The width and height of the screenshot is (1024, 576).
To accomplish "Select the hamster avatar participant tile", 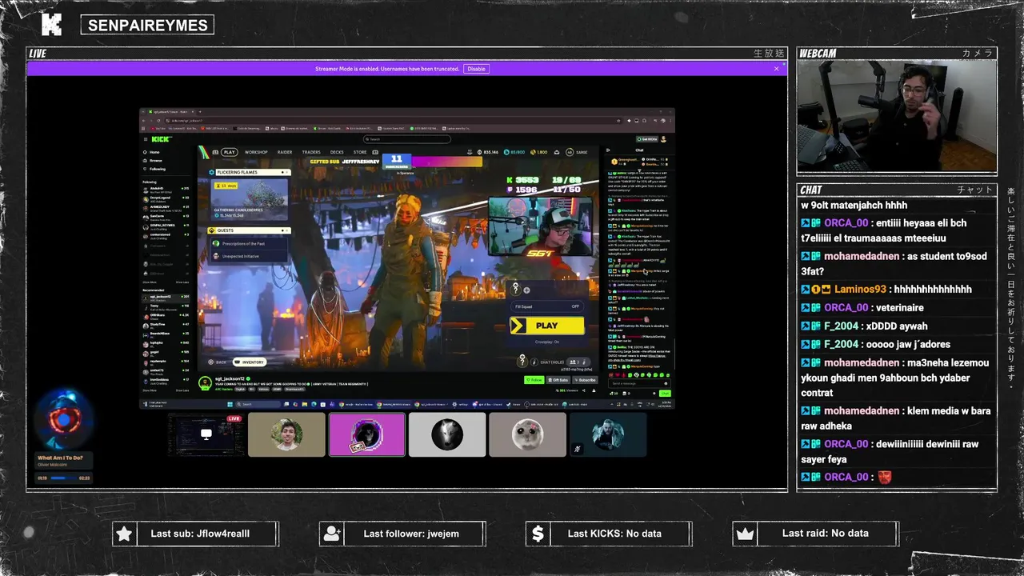I will (x=526, y=434).
